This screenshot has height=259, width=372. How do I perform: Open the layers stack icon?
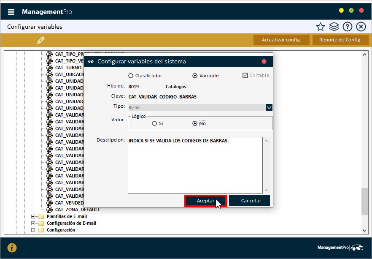click(x=334, y=27)
